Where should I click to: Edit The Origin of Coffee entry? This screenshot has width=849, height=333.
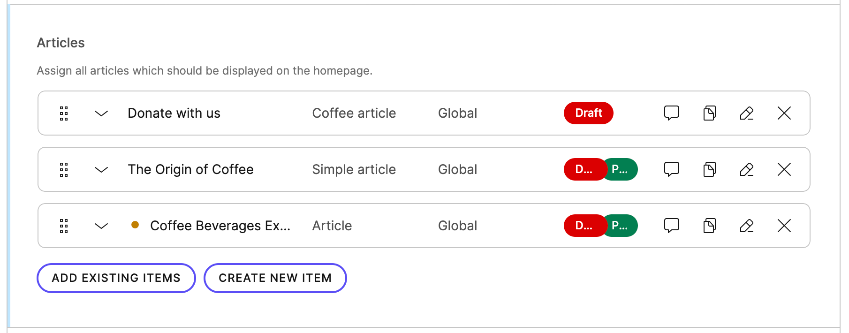pyautogui.click(x=746, y=169)
